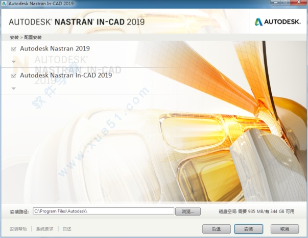Close the installer window

(299, 3)
